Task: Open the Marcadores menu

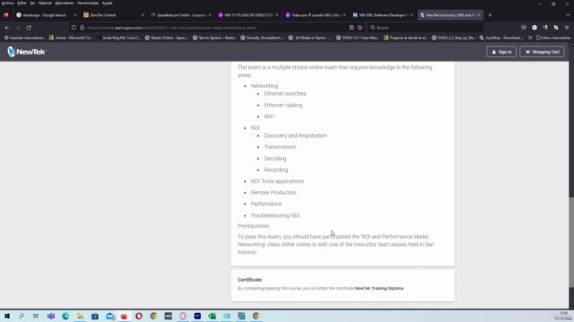Action: (65, 3)
